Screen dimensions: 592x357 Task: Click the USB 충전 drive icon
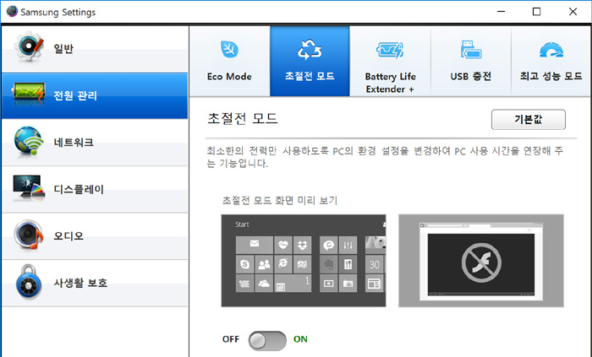click(x=471, y=49)
